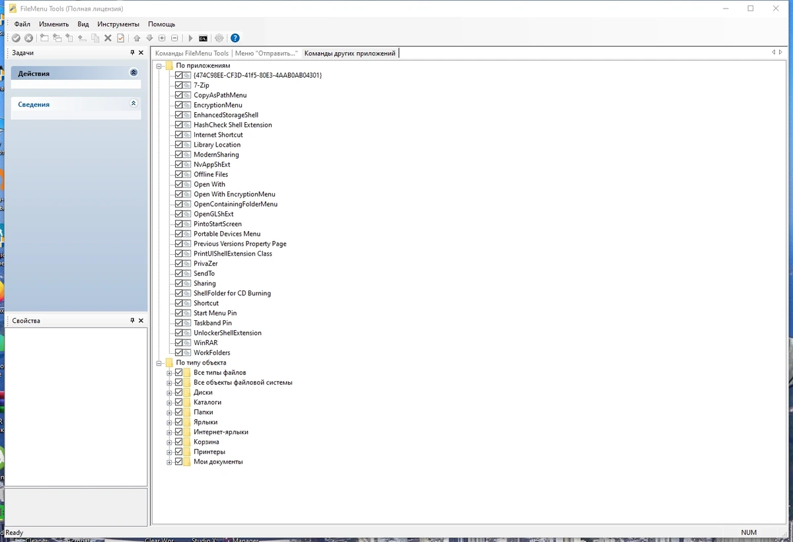The image size is (793, 542).
Task: Click the Expand All (boxed plus) toolbar icon
Action: coord(162,38)
